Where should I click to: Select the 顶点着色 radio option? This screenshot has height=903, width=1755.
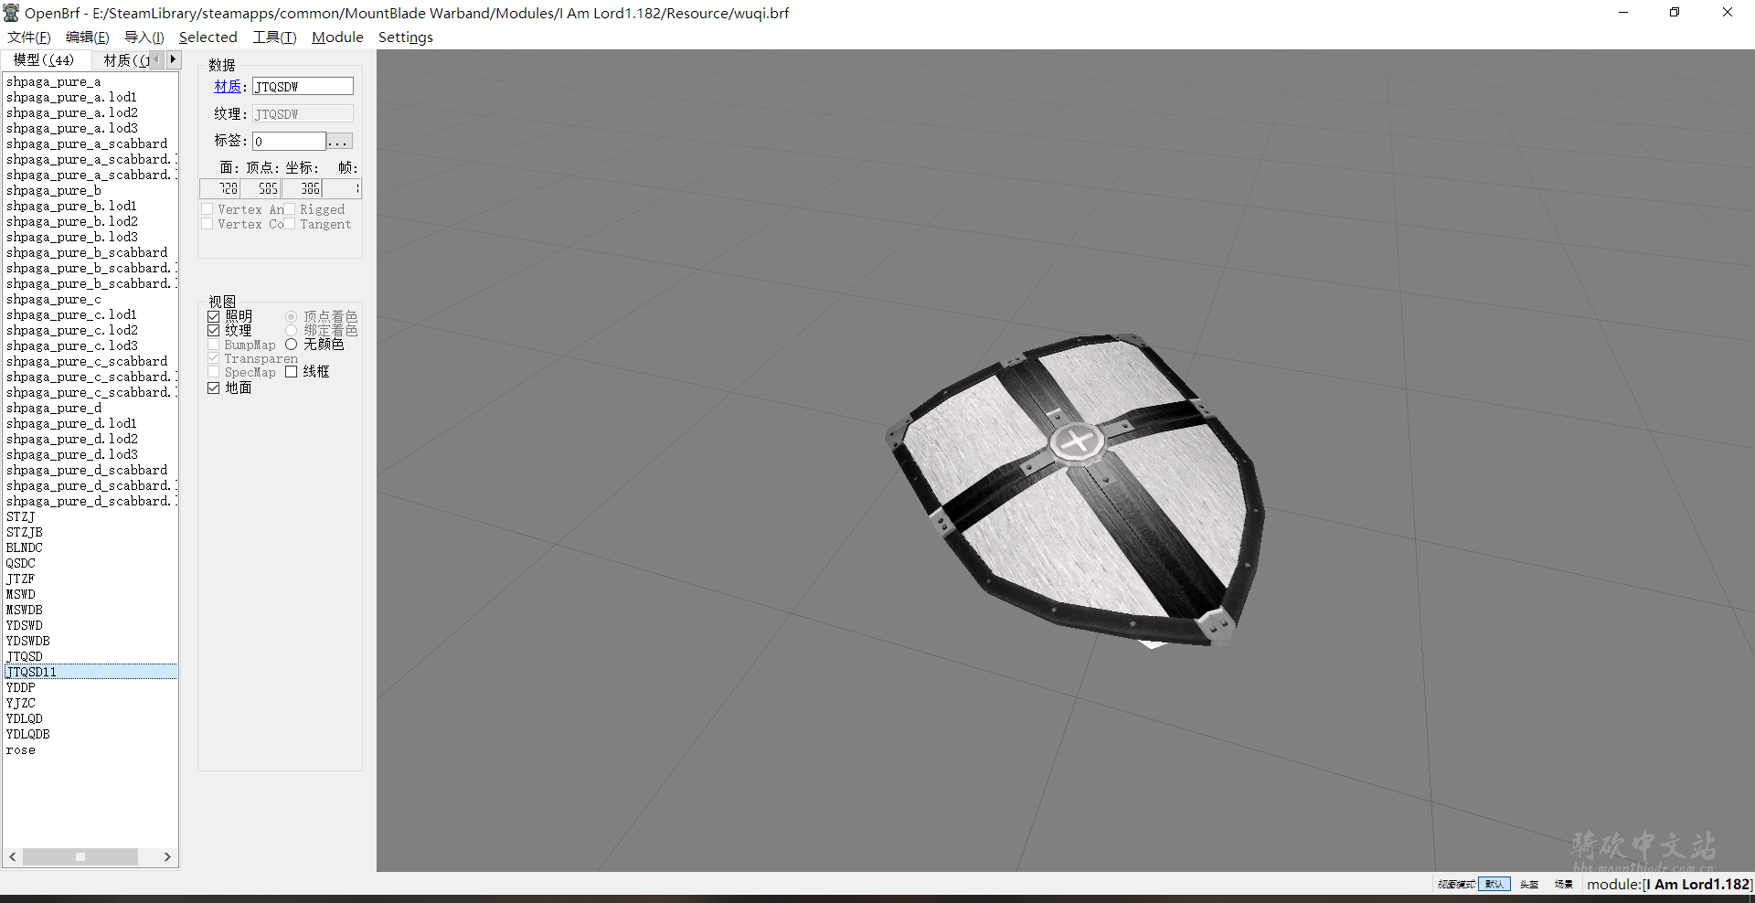coord(292,316)
